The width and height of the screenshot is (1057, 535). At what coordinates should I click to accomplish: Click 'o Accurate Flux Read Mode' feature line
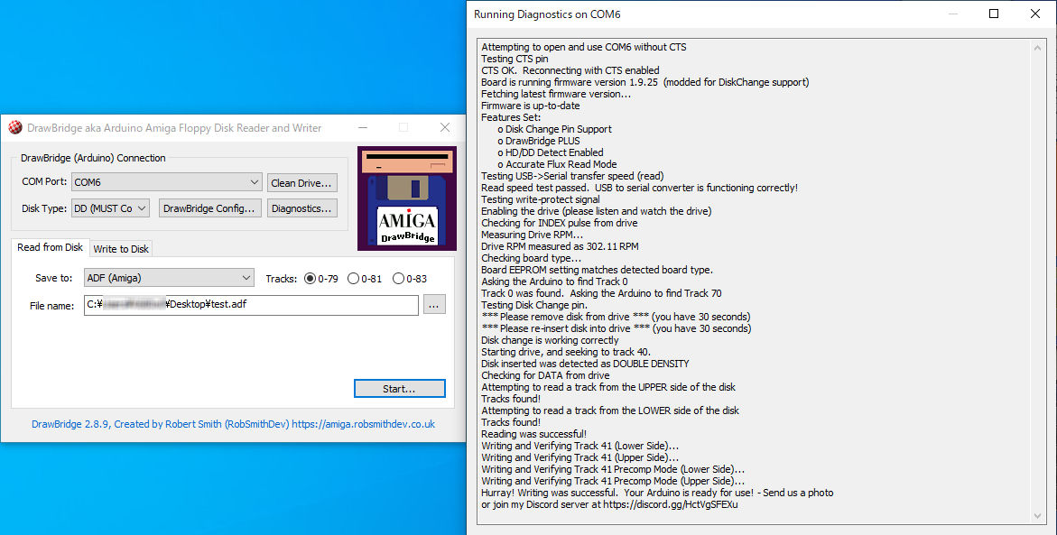coord(557,164)
